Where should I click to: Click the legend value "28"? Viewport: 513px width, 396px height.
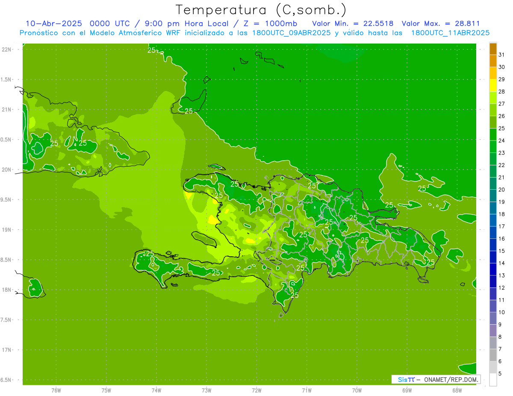click(502, 91)
